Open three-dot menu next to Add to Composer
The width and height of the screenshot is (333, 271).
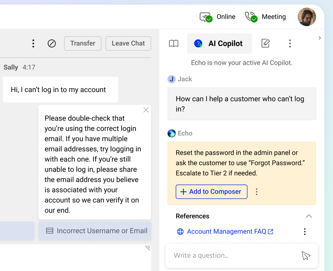point(256,192)
